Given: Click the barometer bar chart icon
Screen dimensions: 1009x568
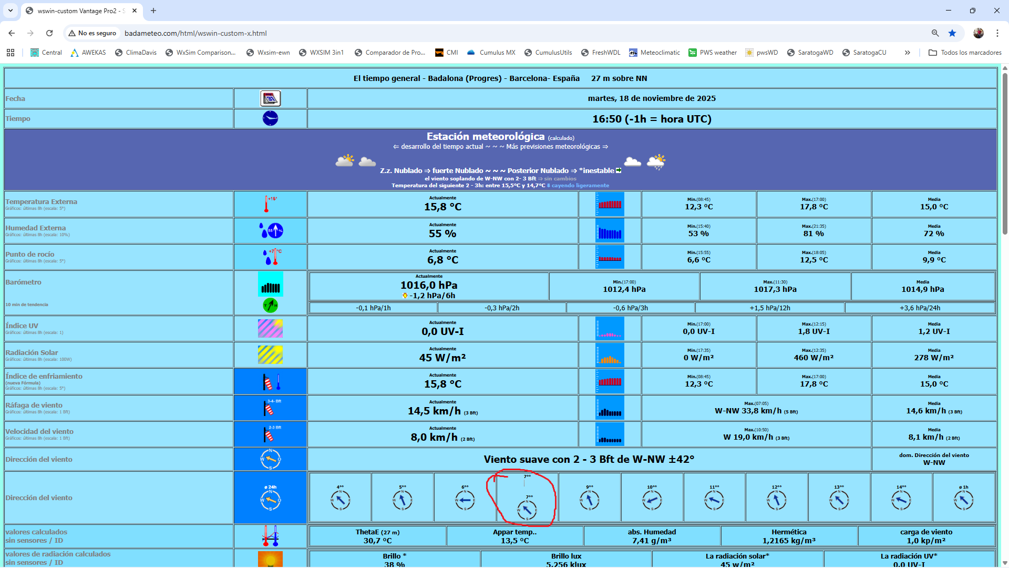Looking at the screenshot, I should coord(270,284).
